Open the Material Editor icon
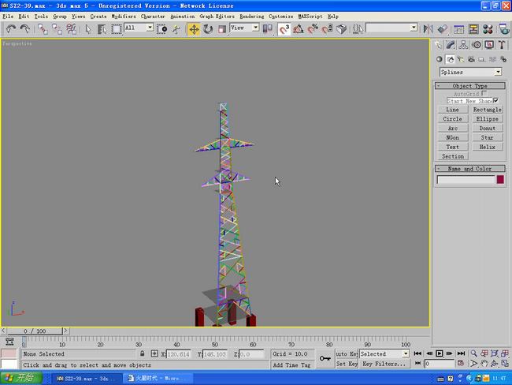The width and height of the screenshot is (512, 385). tap(488, 29)
